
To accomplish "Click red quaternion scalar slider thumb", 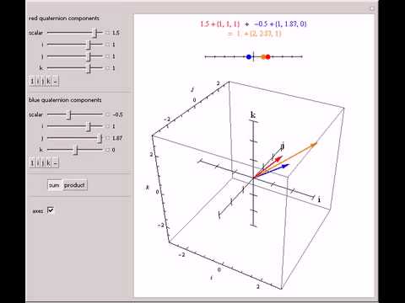I will (95, 33).
